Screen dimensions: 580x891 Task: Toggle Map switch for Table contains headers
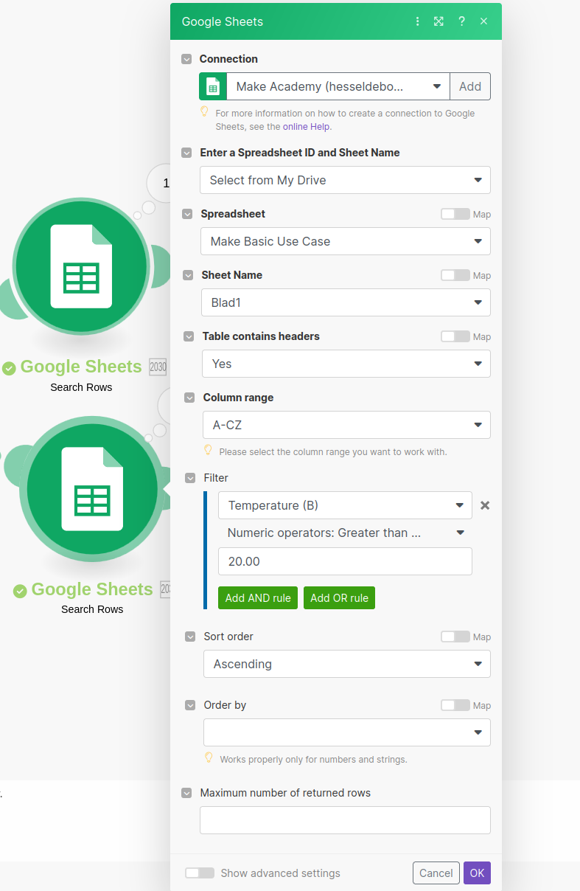tap(455, 336)
